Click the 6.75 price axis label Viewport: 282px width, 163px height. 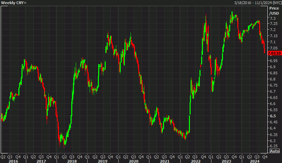[273, 85]
